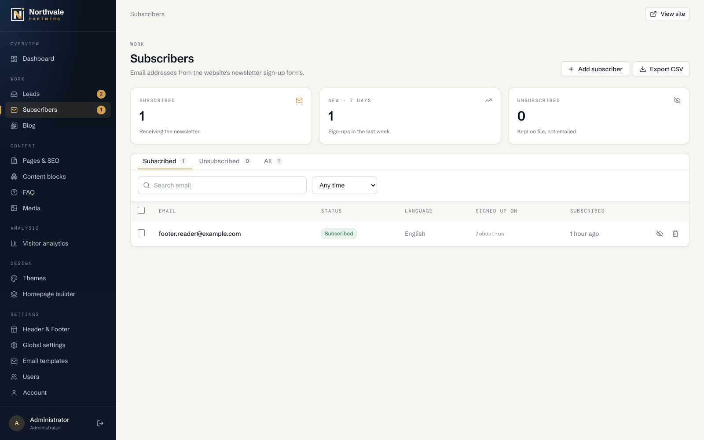Click the /about-us sign-up path
Viewport: 704px width, 440px height.
point(490,234)
